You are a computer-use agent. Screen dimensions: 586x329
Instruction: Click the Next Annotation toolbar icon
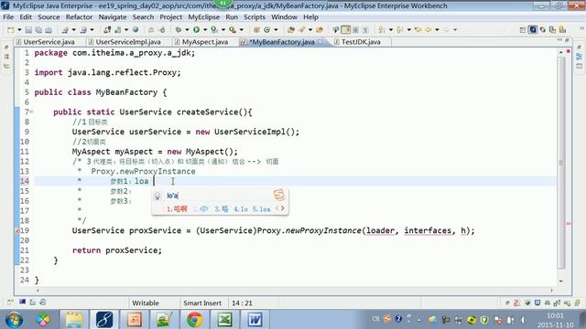pos(382,30)
